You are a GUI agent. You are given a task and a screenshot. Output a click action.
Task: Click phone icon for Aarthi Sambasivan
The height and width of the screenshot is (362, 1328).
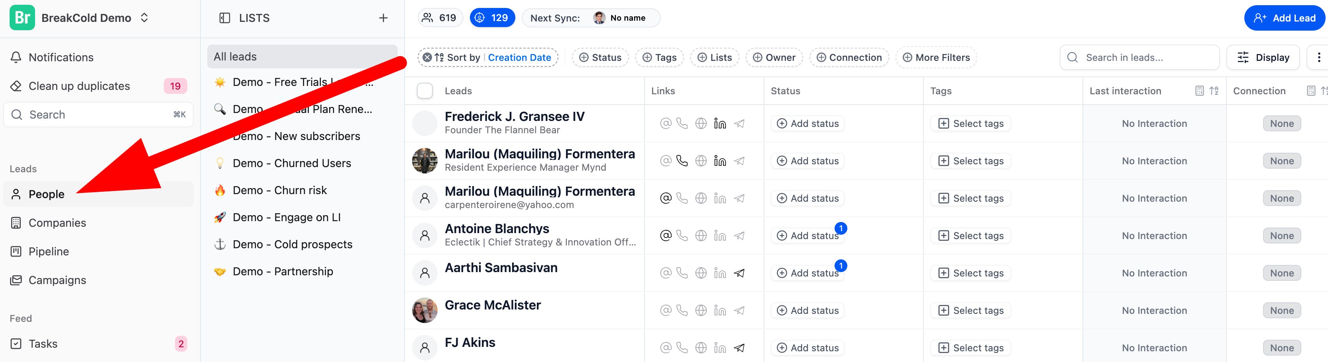pos(682,273)
